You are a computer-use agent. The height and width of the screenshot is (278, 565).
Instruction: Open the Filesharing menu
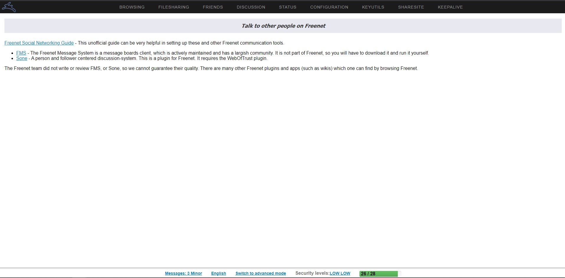174,7
